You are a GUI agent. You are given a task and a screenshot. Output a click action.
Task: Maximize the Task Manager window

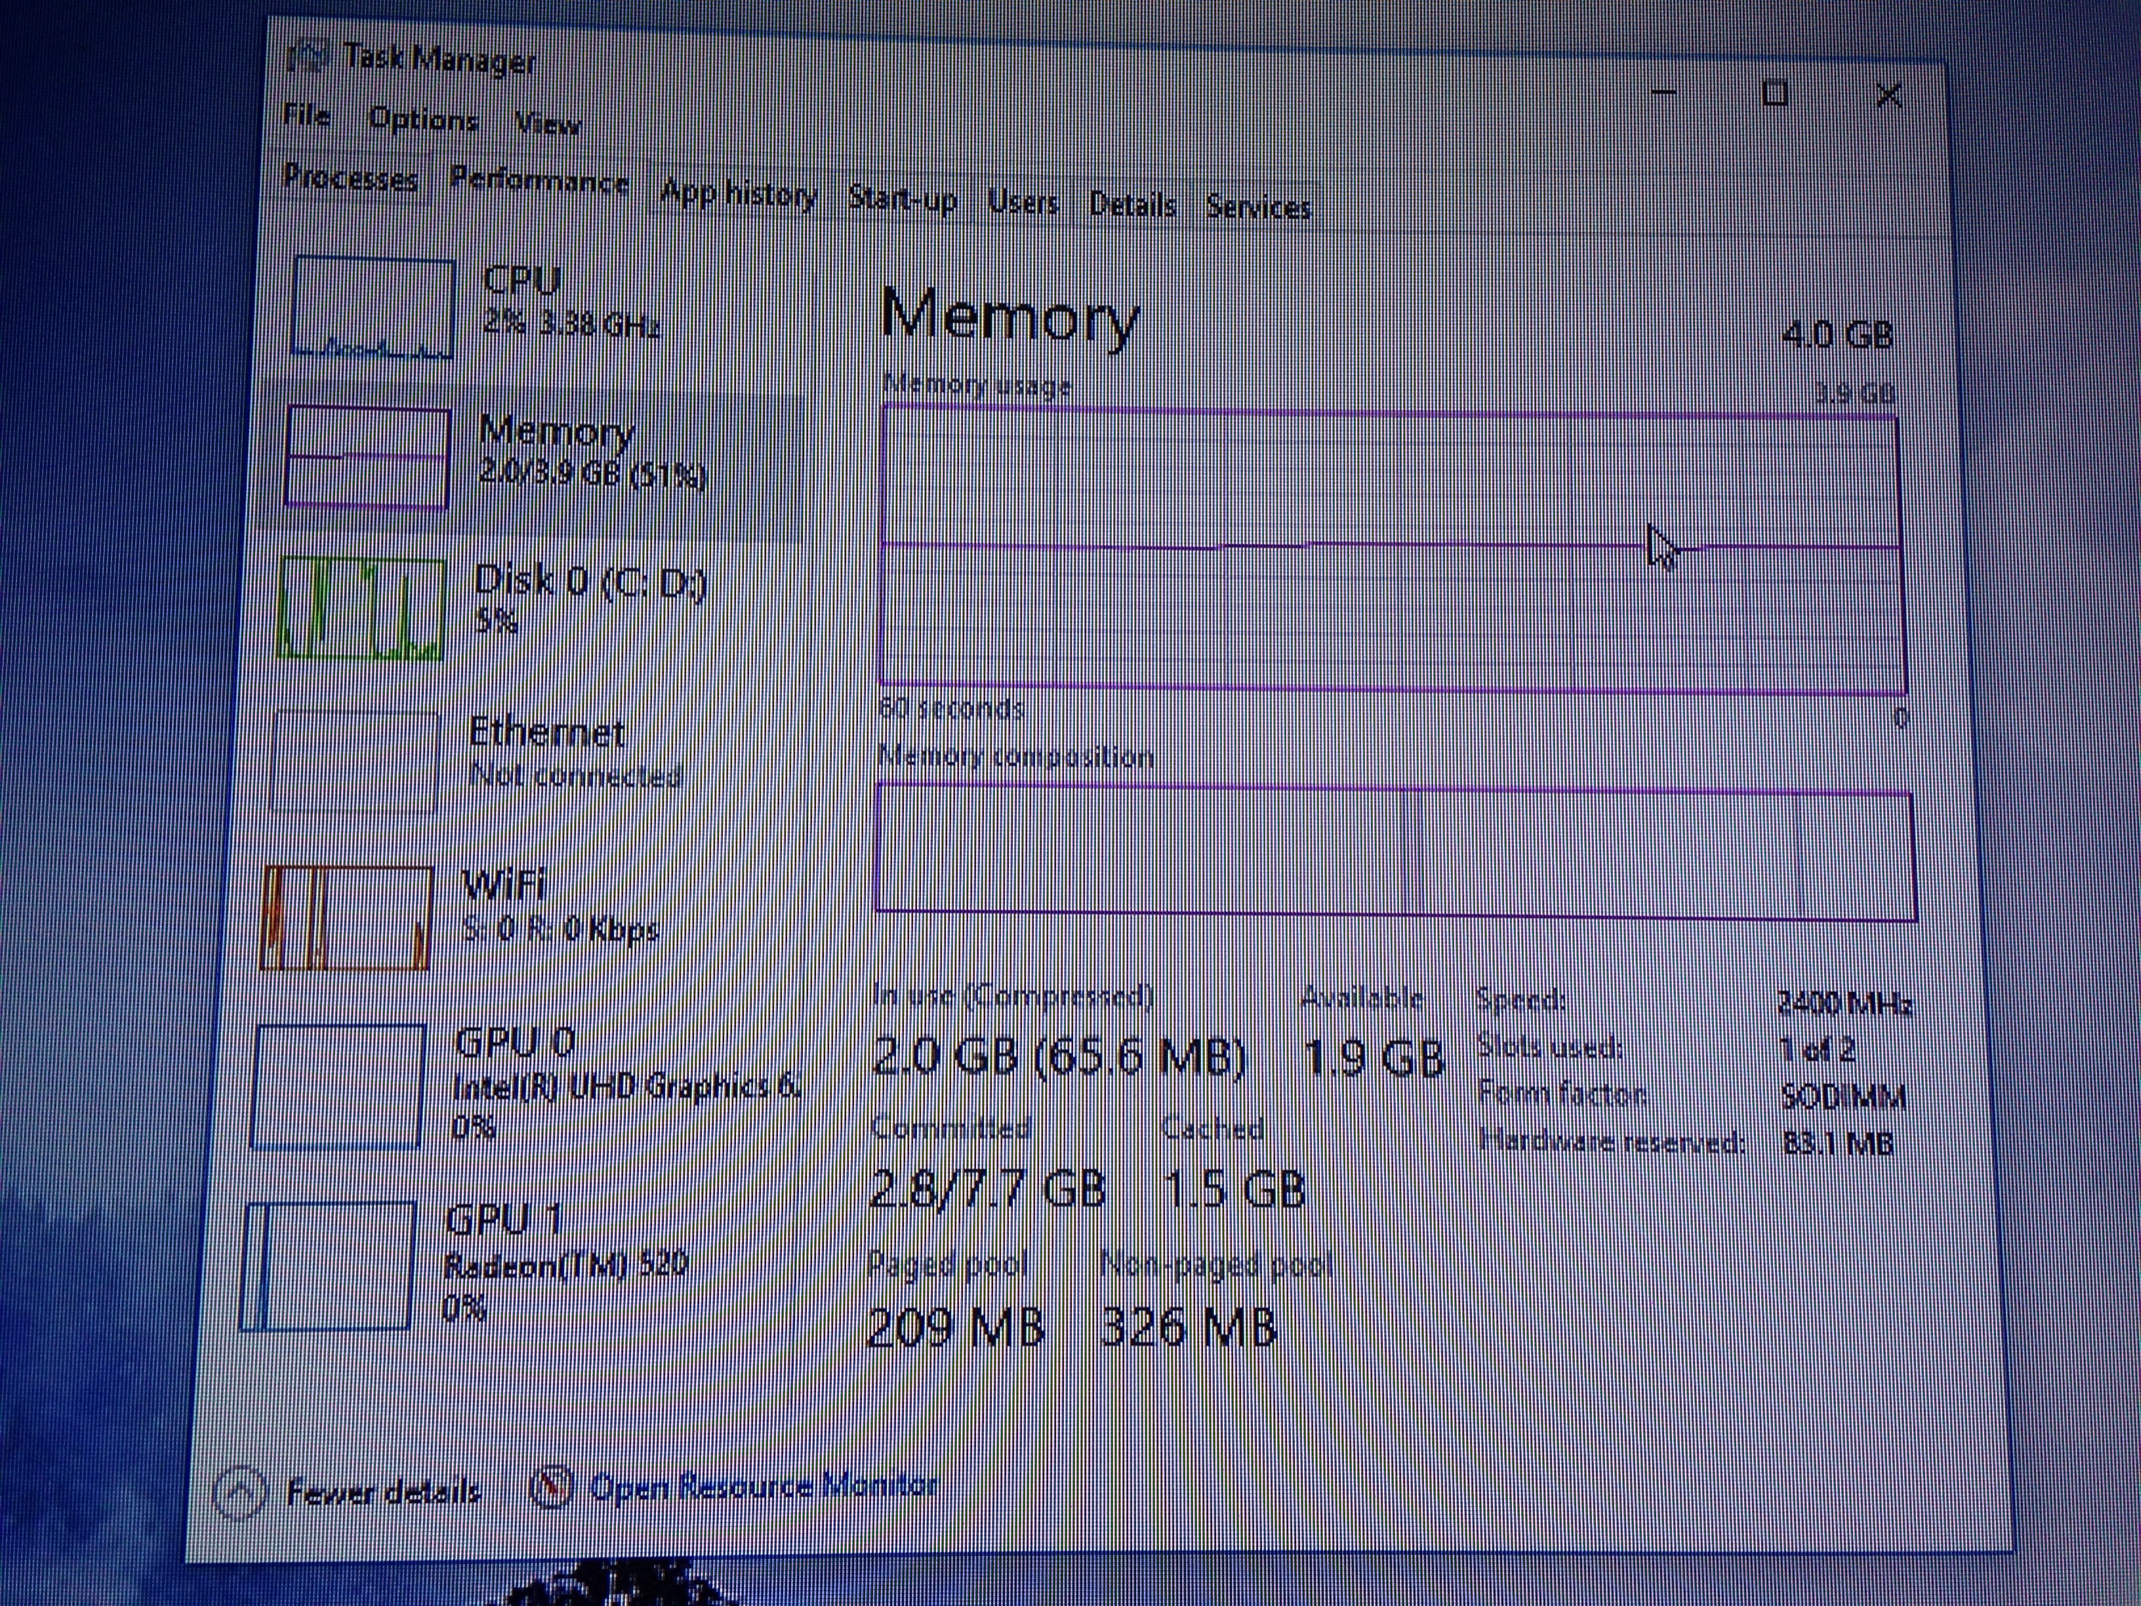tap(1775, 94)
